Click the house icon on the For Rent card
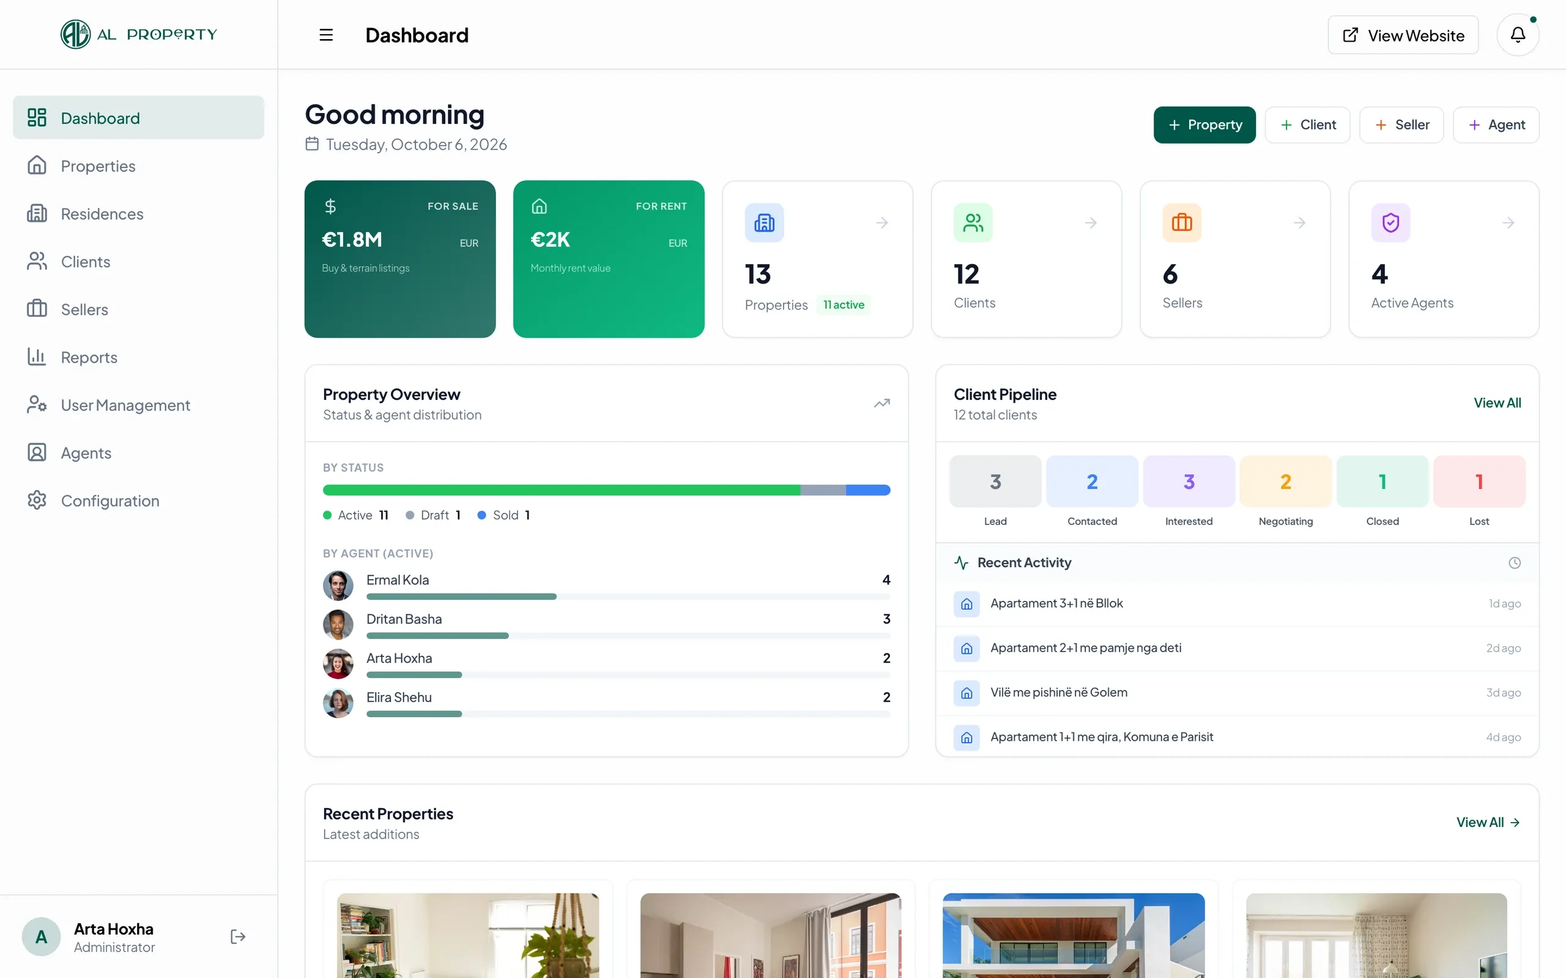This screenshot has width=1566, height=978. click(x=539, y=207)
